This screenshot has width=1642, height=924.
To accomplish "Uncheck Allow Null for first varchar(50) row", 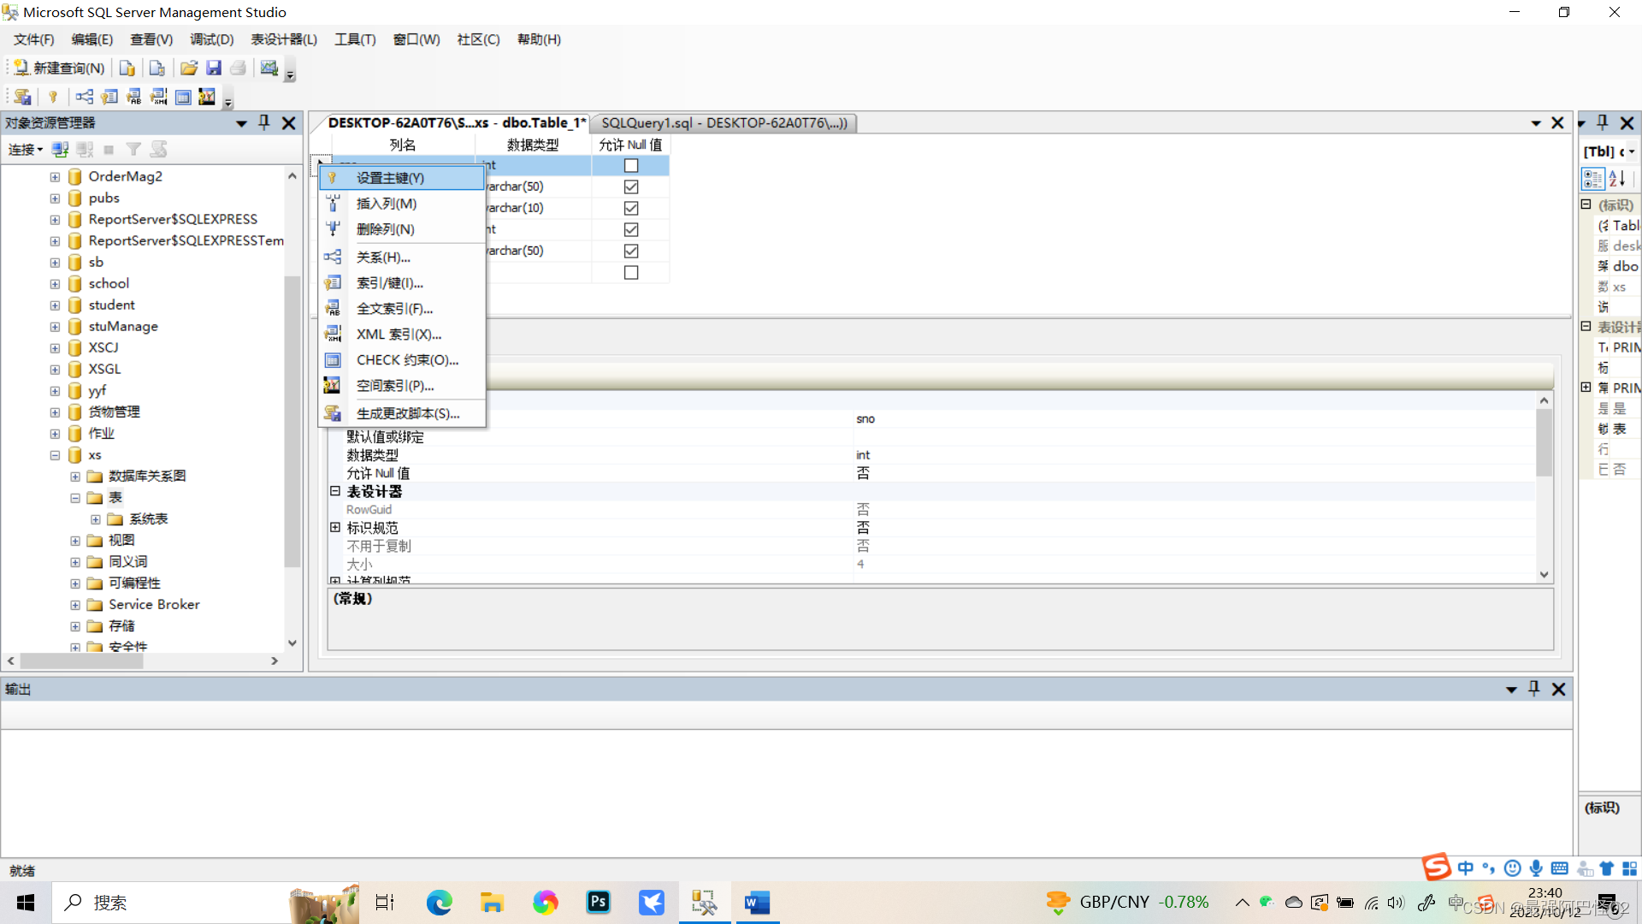I will coord(631,187).
